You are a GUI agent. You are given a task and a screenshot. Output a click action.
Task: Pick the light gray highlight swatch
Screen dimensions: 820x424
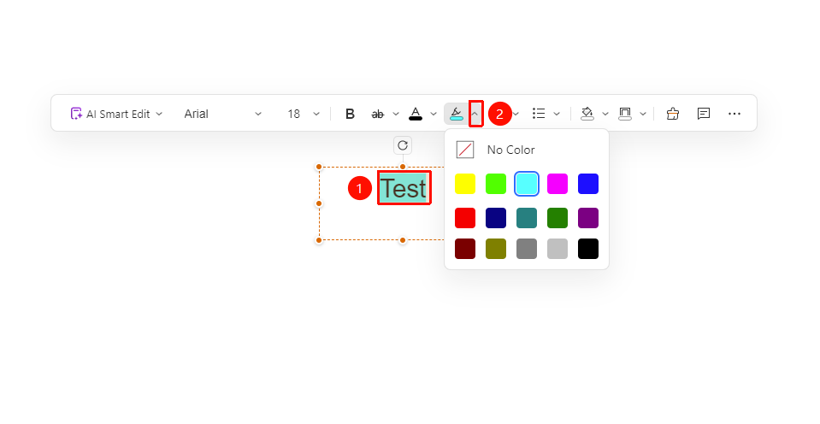tap(557, 249)
